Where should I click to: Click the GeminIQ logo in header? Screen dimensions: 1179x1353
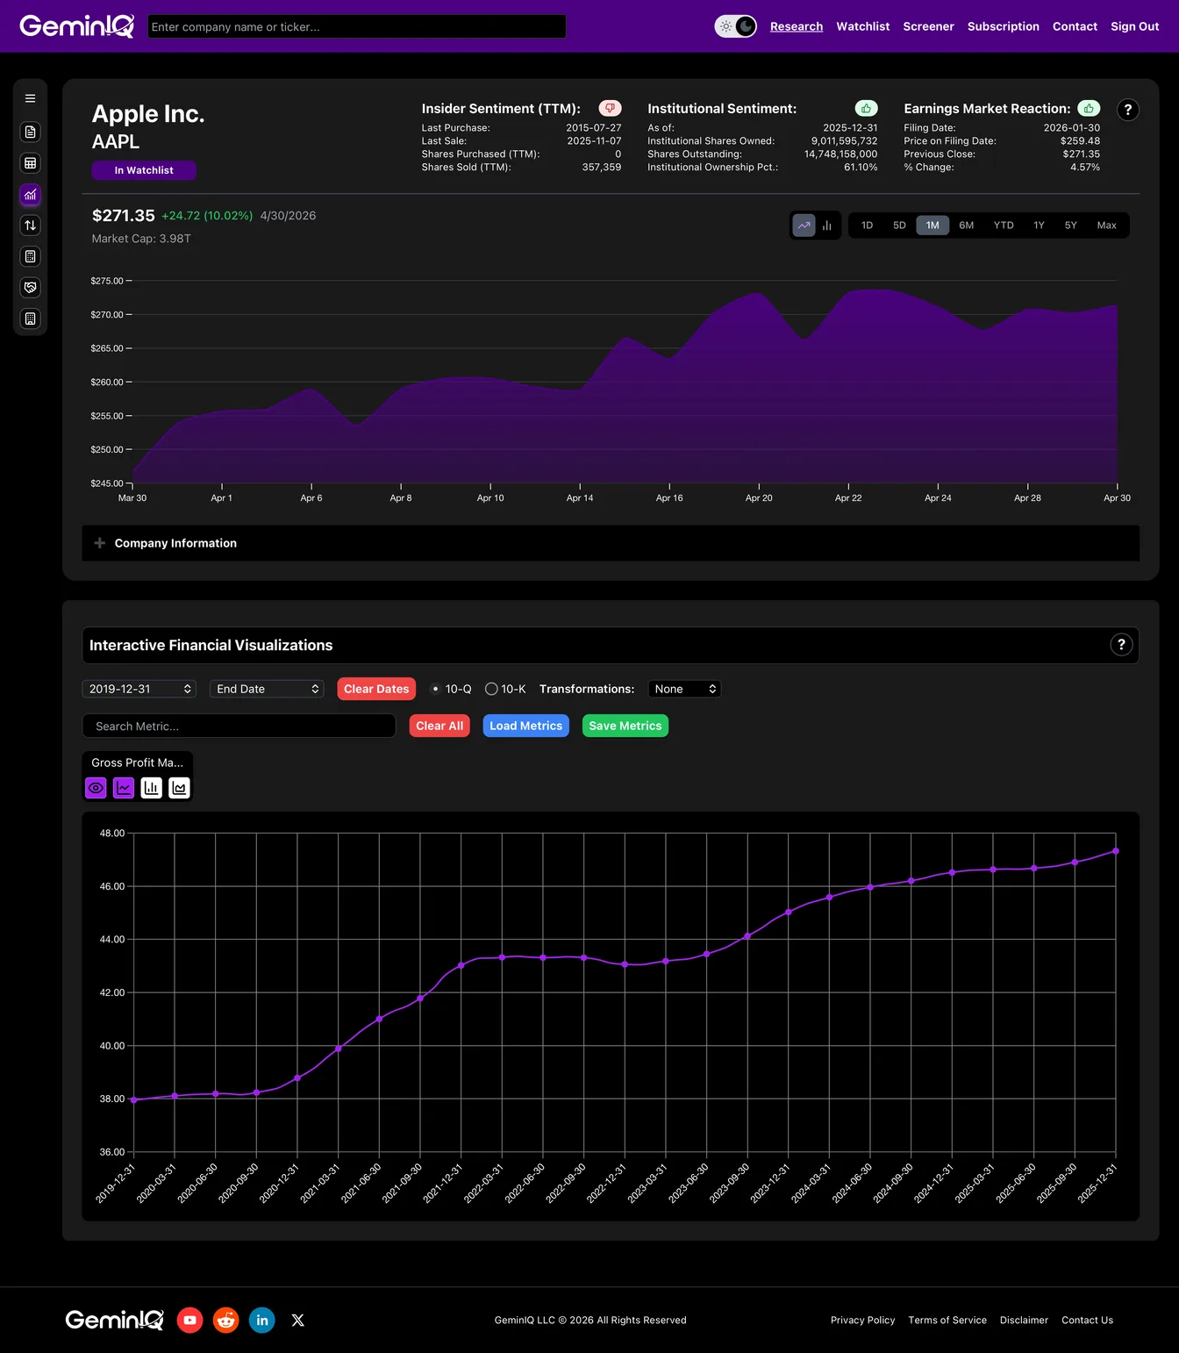[x=77, y=26]
